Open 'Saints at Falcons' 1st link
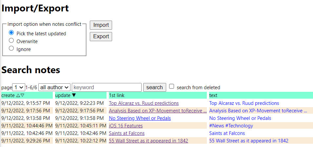Screen dimensions: 313x147 (127, 133)
